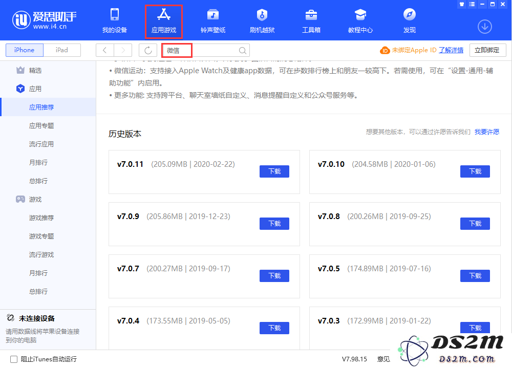Toggle 阻止iTunes自动运行 checkbox
This screenshot has height=368, width=512.
pyautogui.click(x=14, y=359)
